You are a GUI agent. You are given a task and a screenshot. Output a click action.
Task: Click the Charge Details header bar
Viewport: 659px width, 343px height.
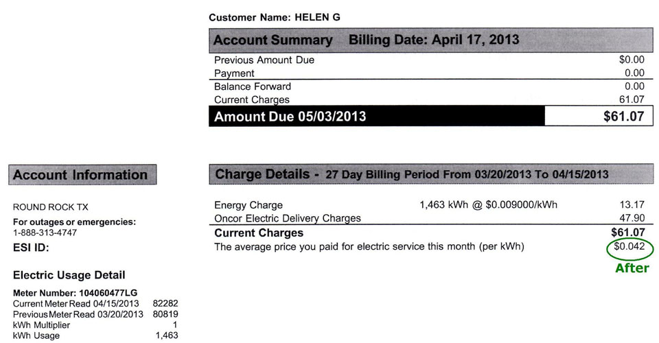[431, 174]
